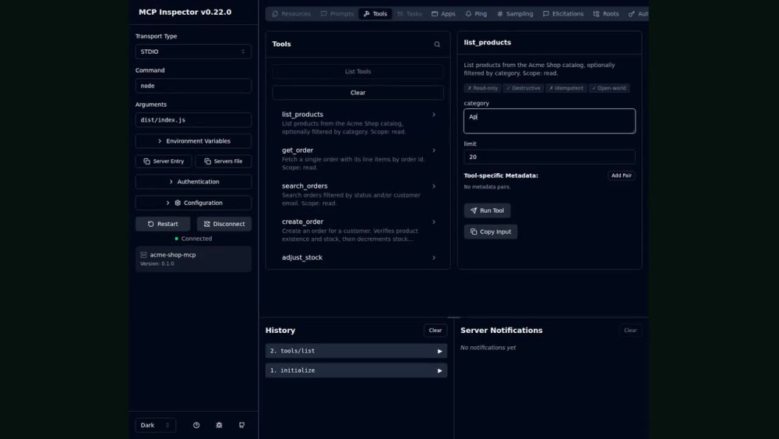
Task: Switch to the Elicitations tab
Action: pos(563,14)
